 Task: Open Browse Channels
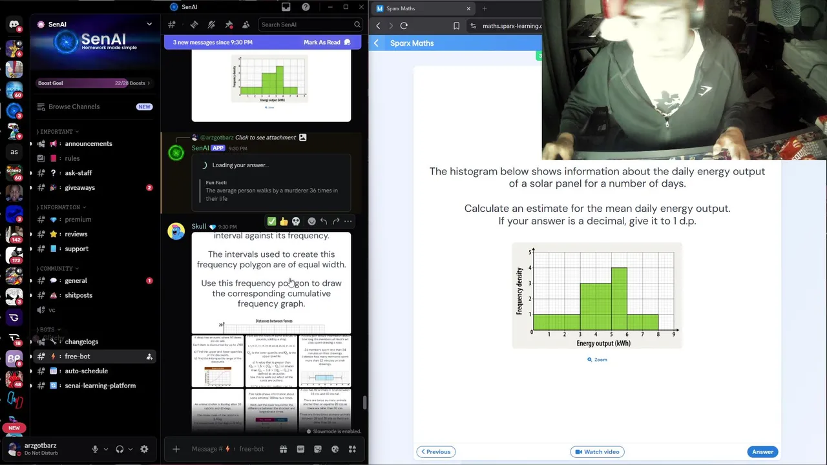pos(94,107)
